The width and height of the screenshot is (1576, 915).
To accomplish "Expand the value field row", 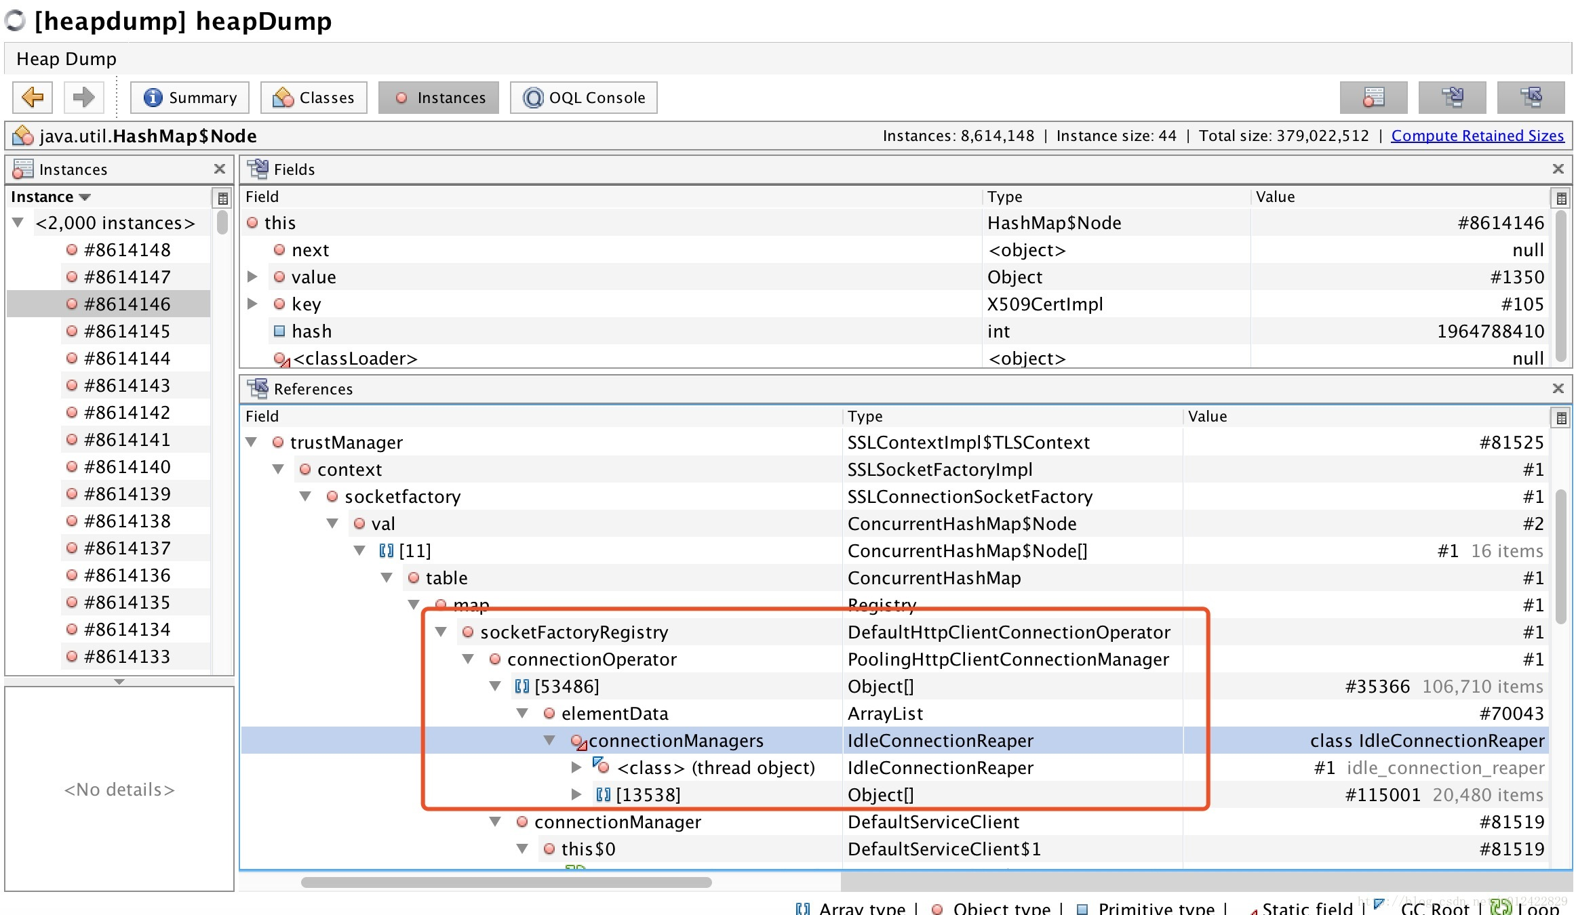I will pyautogui.click(x=252, y=277).
